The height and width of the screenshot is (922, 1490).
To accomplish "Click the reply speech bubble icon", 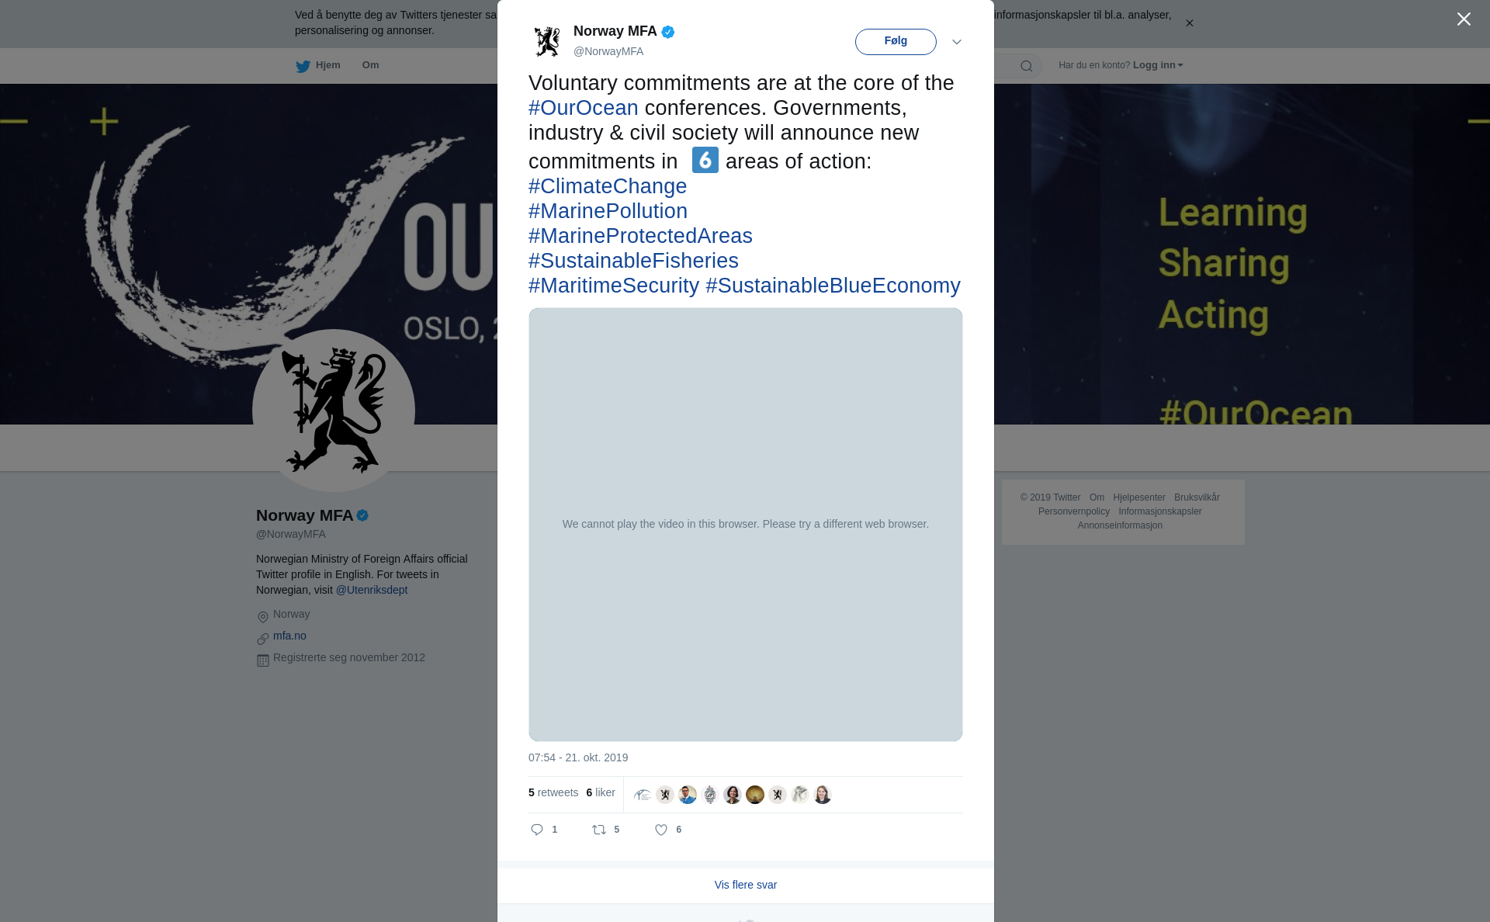I will [x=537, y=830].
